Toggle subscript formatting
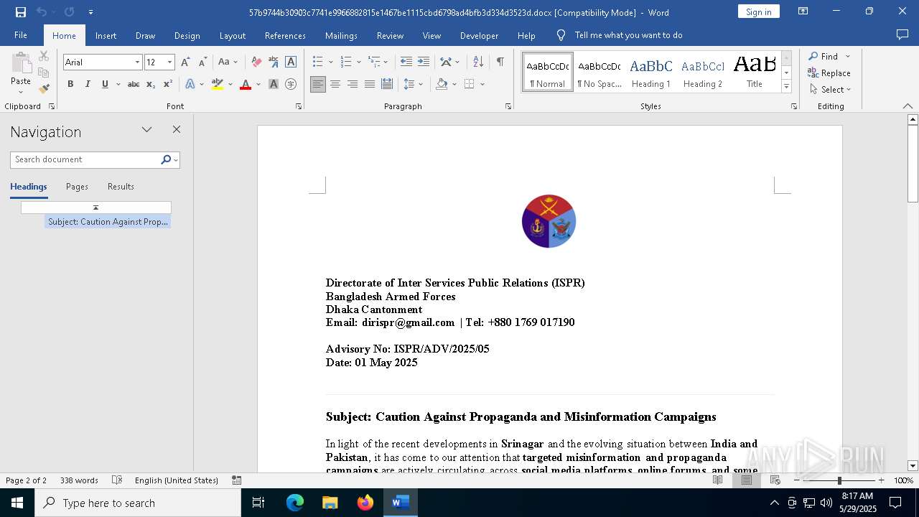This screenshot has width=919, height=517. click(x=151, y=84)
